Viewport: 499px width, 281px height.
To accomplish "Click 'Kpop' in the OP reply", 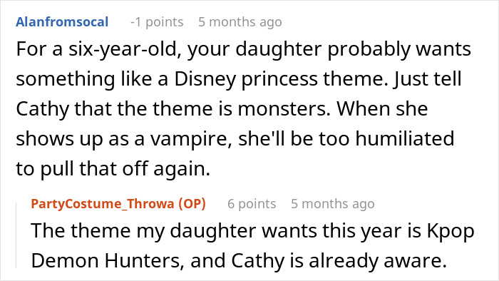I will pyautogui.click(x=451, y=231).
